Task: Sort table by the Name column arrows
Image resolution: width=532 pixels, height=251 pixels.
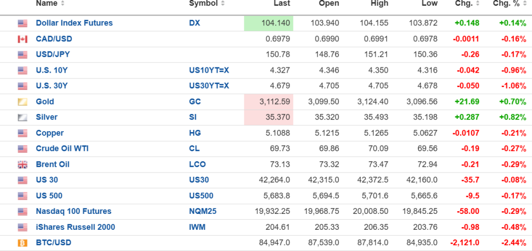Action: click(63, 3)
